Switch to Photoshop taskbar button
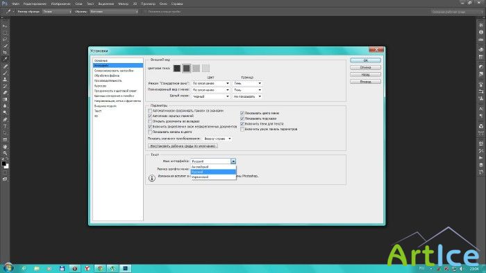The height and width of the screenshot is (273, 486). click(x=125, y=268)
